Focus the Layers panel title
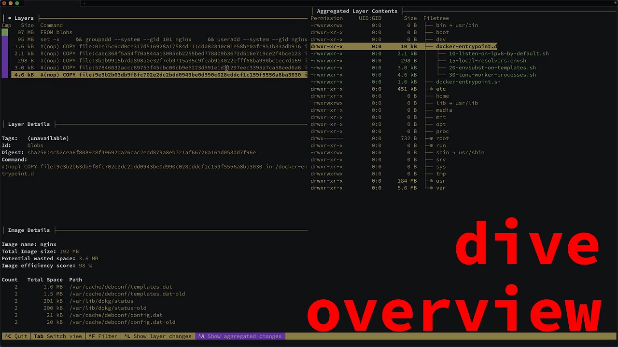 click(24, 18)
